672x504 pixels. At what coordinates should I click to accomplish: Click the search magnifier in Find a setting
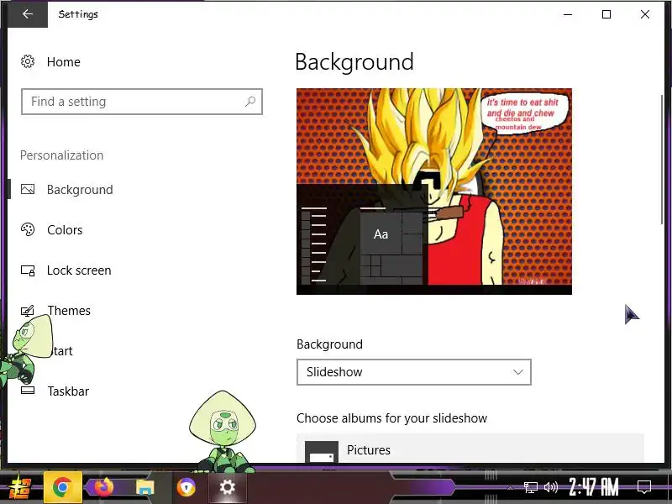pos(250,102)
